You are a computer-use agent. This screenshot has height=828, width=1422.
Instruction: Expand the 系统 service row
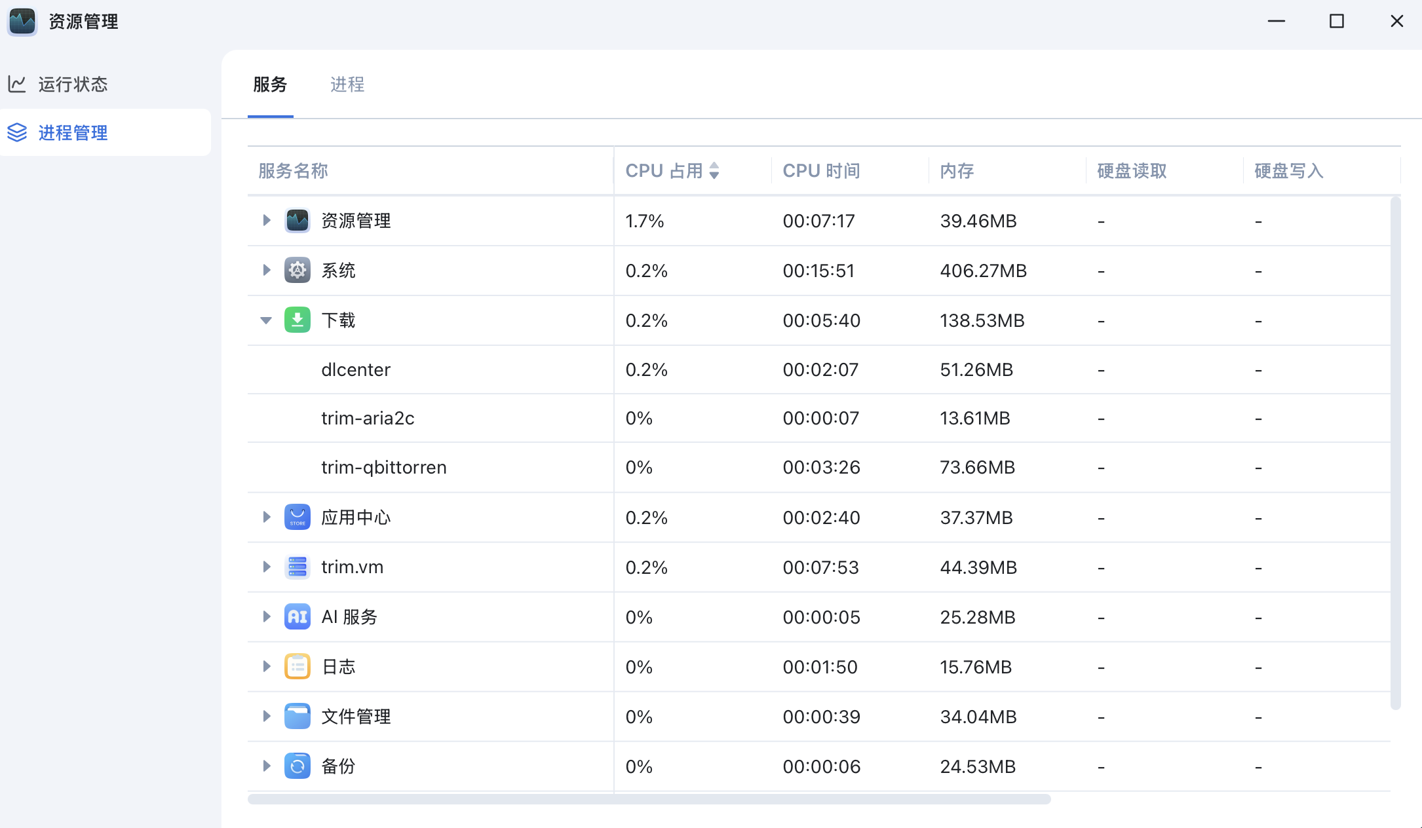pos(266,270)
